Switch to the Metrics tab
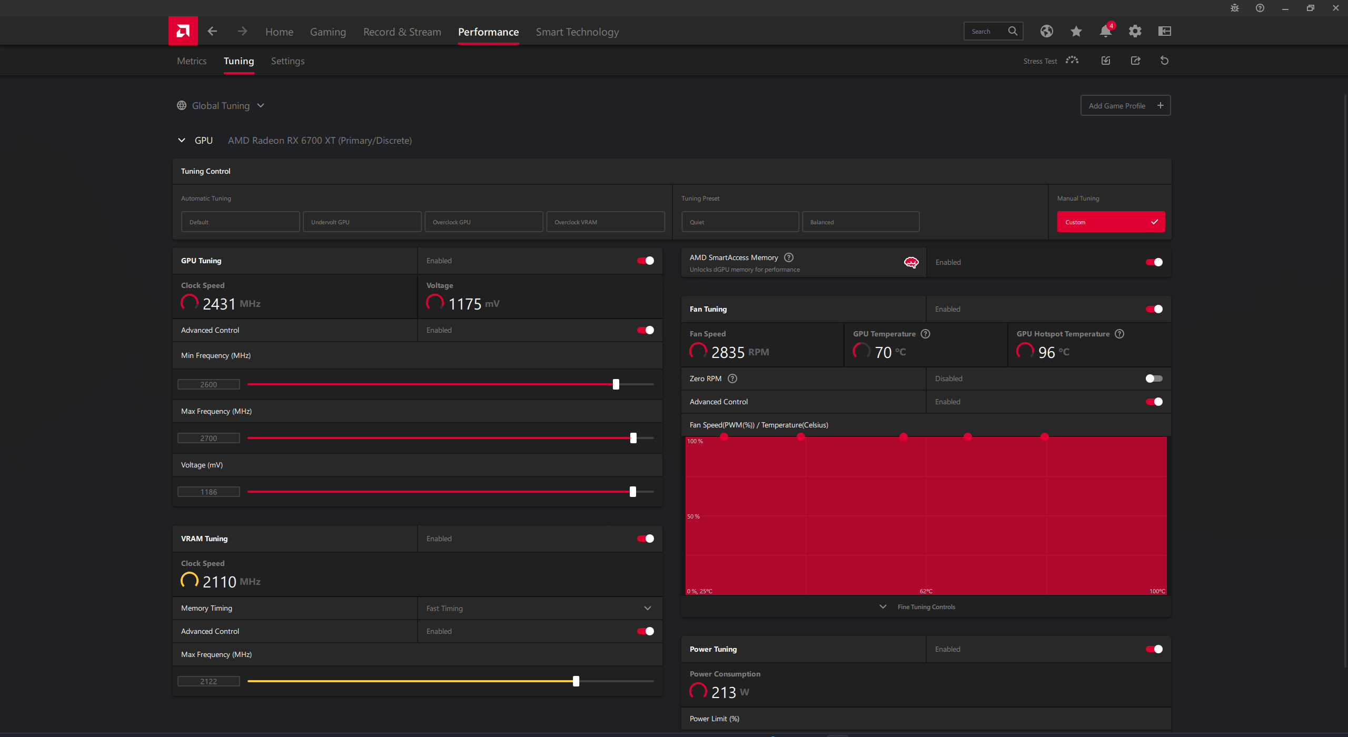Screen dimensions: 1348x737 tap(192, 61)
